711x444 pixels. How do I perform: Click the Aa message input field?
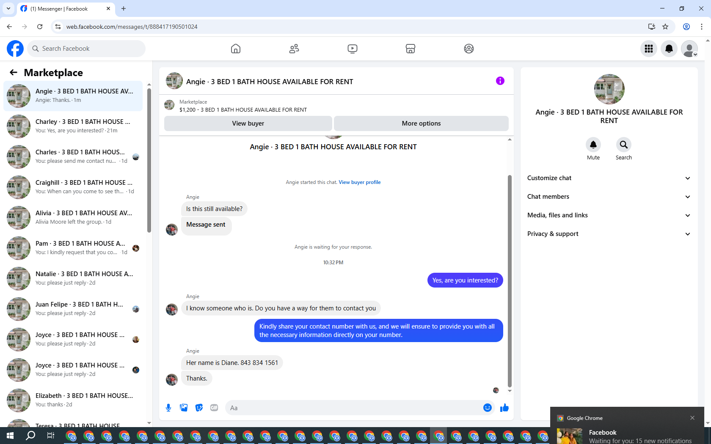point(353,408)
